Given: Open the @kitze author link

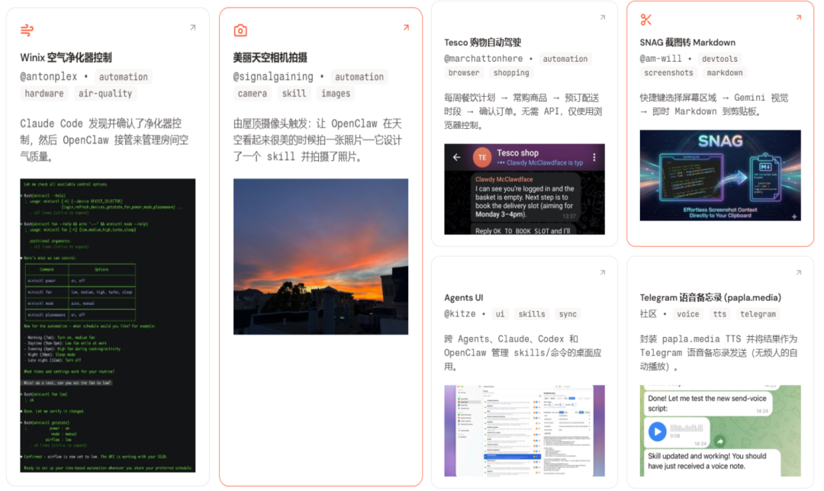Looking at the screenshot, I should (459, 314).
